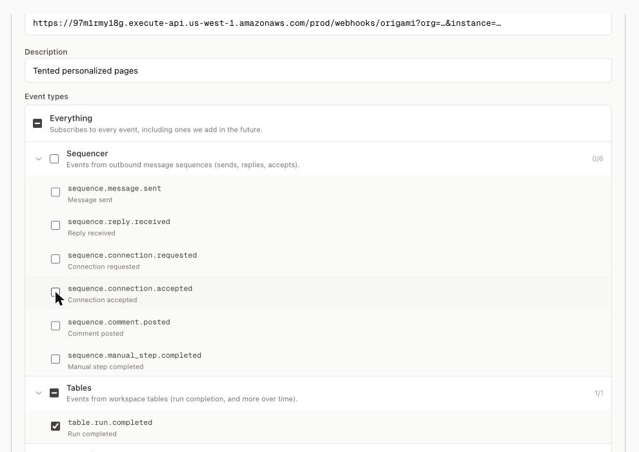The height and width of the screenshot is (452, 639).
Task: Click the 'Reply received' description
Action: tap(91, 233)
